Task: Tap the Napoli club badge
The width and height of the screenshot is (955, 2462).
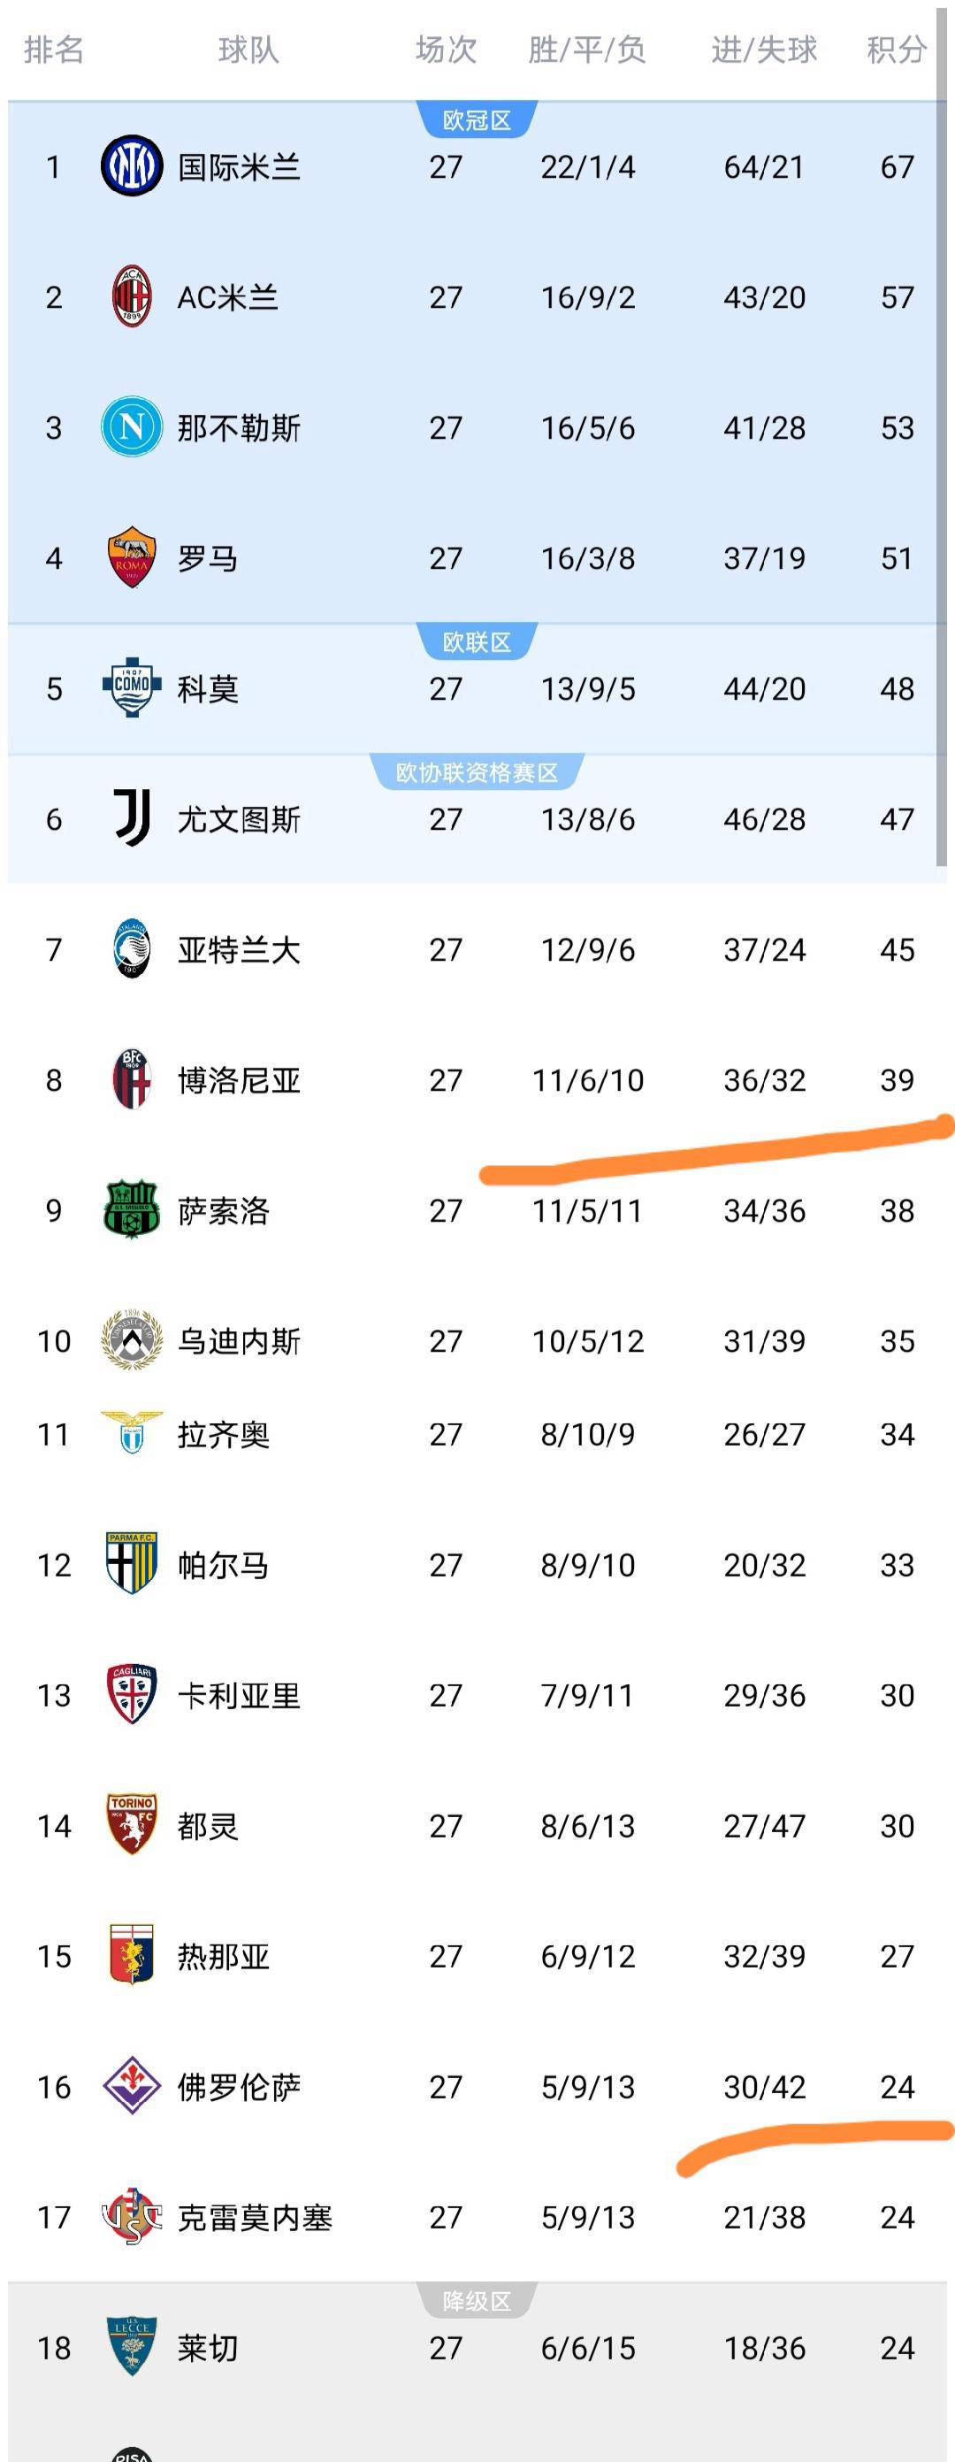Action: tap(131, 427)
